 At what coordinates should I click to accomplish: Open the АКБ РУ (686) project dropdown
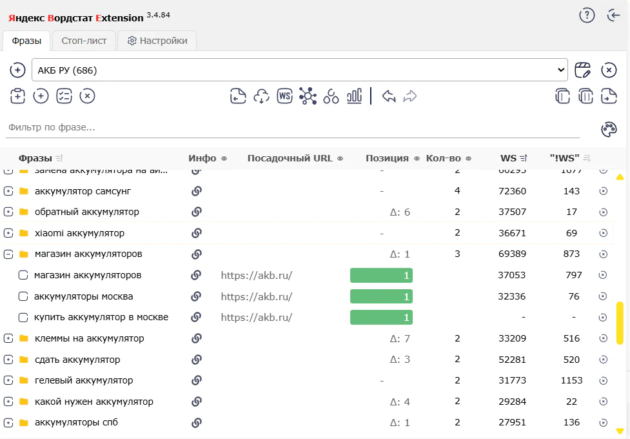pyautogui.click(x=300, y=70)
